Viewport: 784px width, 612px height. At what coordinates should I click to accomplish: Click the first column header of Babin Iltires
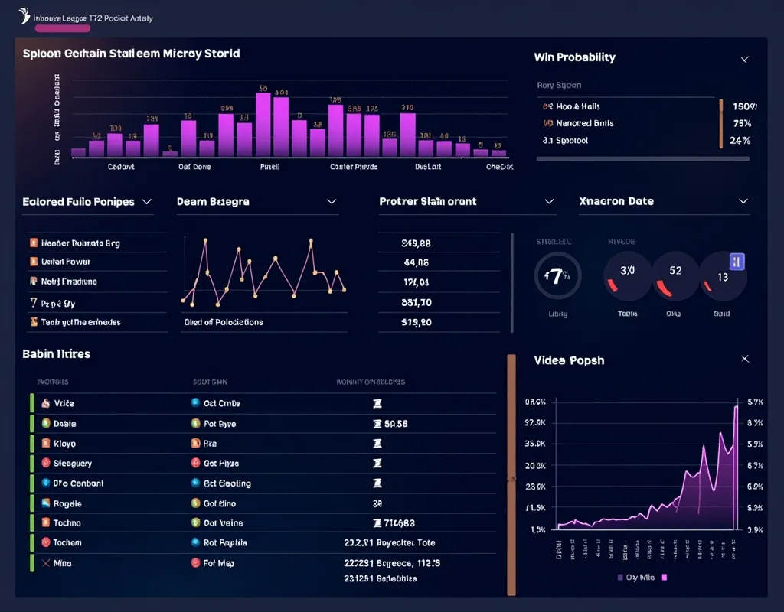tap(53, 382)
